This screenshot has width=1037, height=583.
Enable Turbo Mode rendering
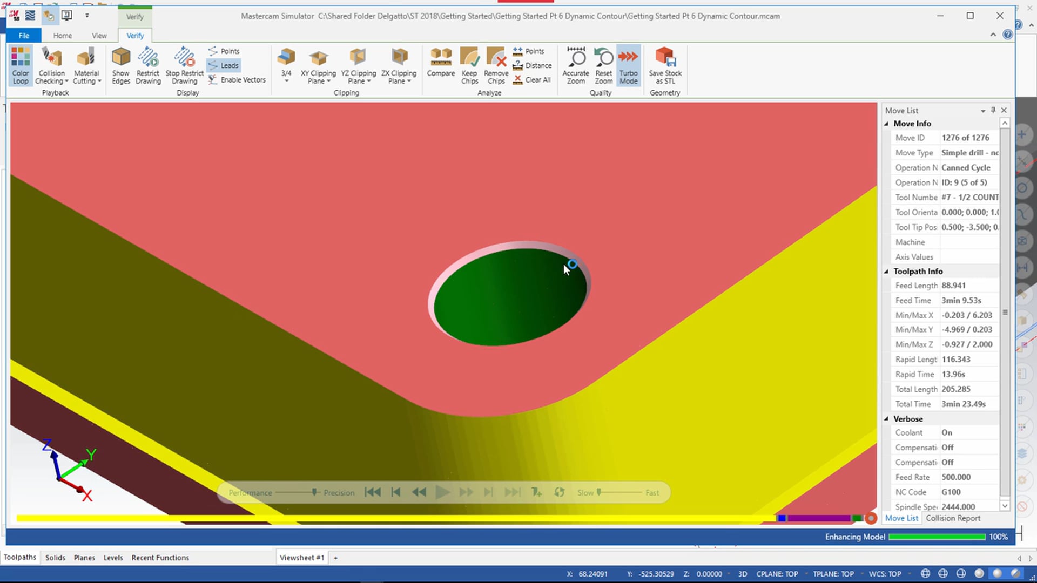pyautogui.click(x=628, y=65)
